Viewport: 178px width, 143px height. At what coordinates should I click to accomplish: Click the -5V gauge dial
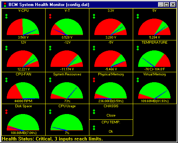pyautogui.click(x=110, y=59)
